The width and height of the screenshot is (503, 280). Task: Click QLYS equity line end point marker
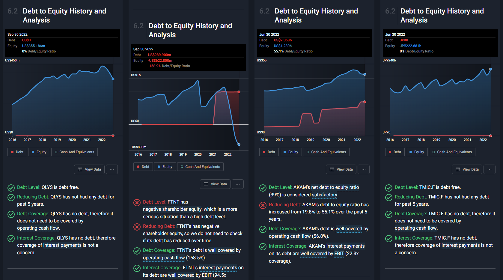tap(113, 79)
